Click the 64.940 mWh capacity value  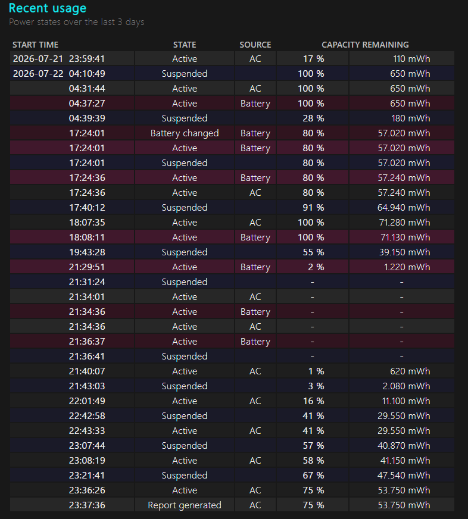(x=404, y=208)
